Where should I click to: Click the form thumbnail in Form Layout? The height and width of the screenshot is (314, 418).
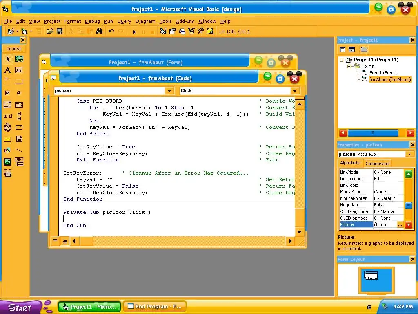click(371, 276)
